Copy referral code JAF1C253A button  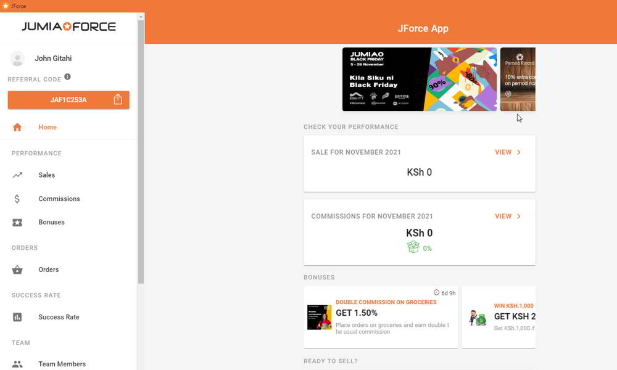[68, 100]
